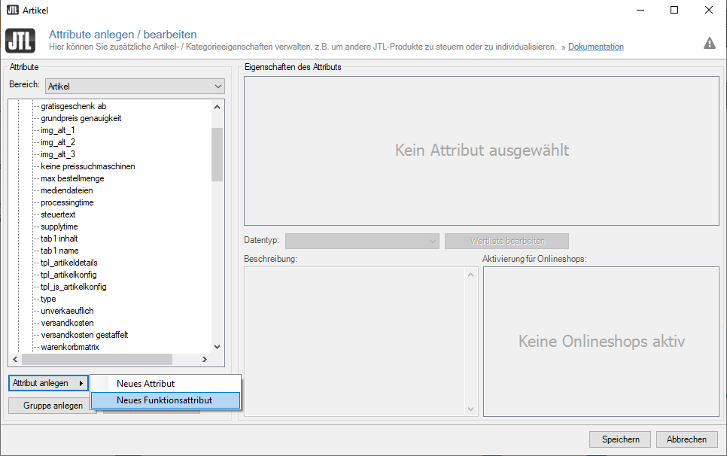Expand the Attribut anlegen submenu button
Image resolution: width=727 pixels, height=456 pixels.
pyautogui.click(x=48, y=383)
